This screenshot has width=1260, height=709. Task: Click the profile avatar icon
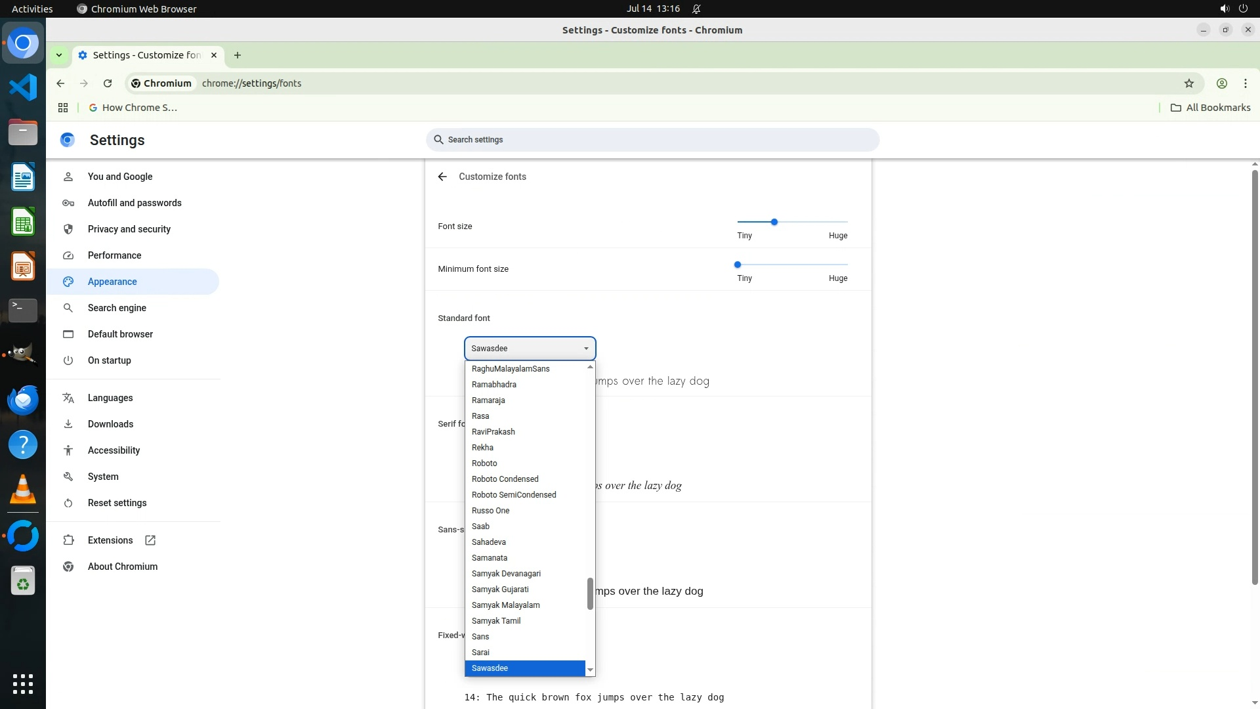1221,83
